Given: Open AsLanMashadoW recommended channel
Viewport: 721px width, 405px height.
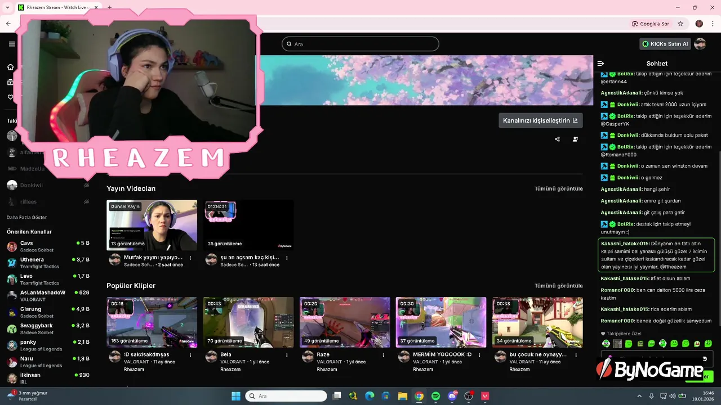Looking at the screenshot, I should point(48,296).
